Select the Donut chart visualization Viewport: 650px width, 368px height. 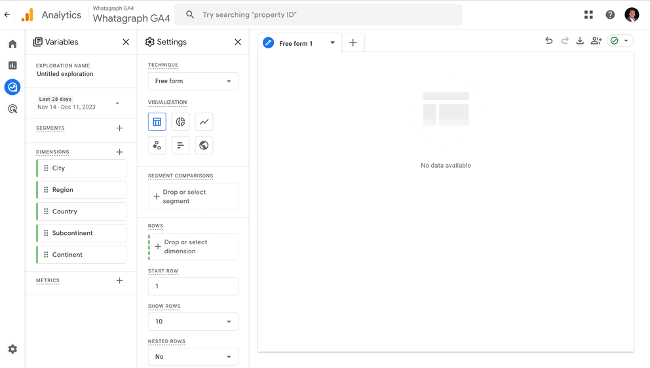click(180, 122)
